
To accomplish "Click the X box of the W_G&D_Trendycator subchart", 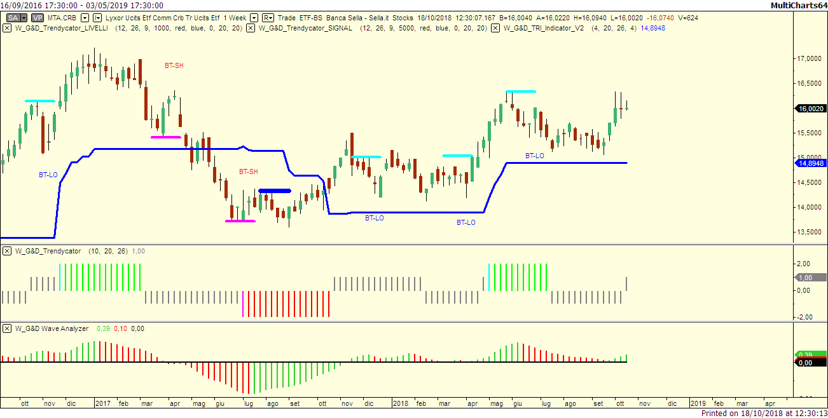I will tap(7, 251).
